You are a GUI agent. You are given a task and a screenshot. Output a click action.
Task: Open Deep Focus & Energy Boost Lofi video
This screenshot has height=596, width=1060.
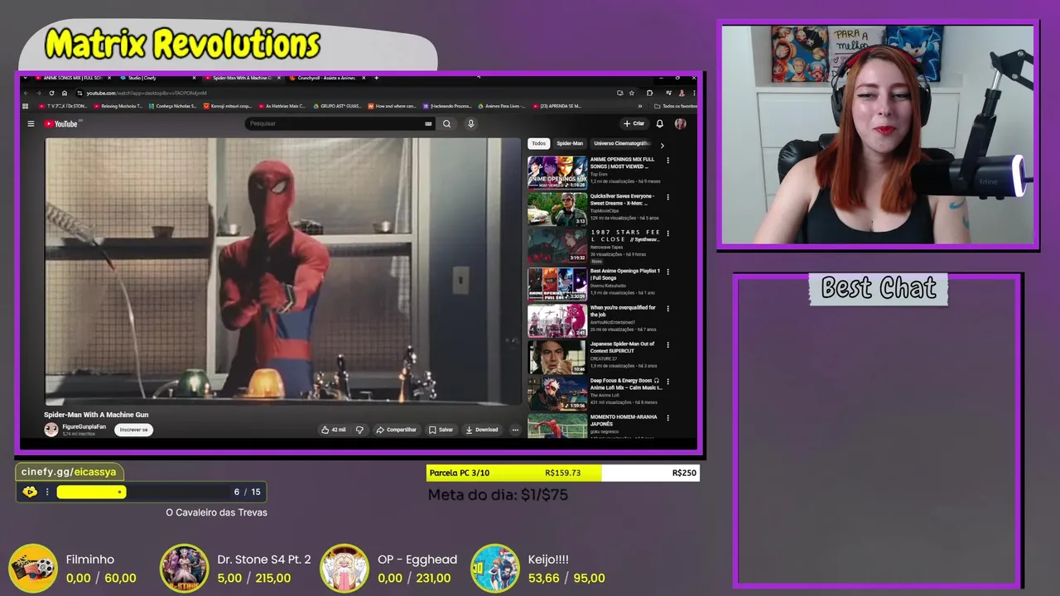pyautogui.click(x=557, y=393)
